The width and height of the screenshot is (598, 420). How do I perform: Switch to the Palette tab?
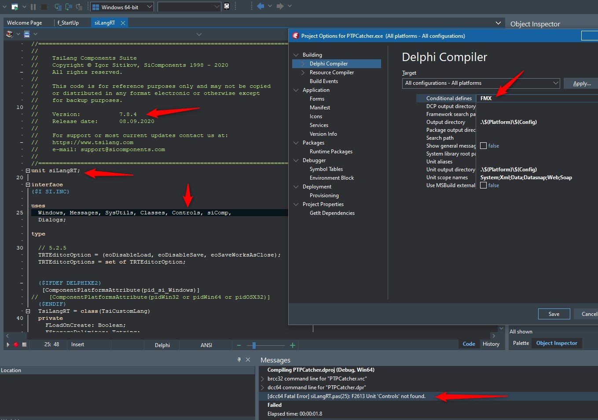pyautogui.click(x=521, y=343)
